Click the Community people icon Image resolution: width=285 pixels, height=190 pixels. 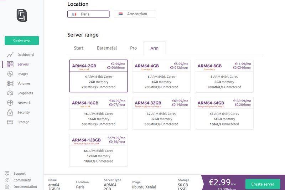7,180
